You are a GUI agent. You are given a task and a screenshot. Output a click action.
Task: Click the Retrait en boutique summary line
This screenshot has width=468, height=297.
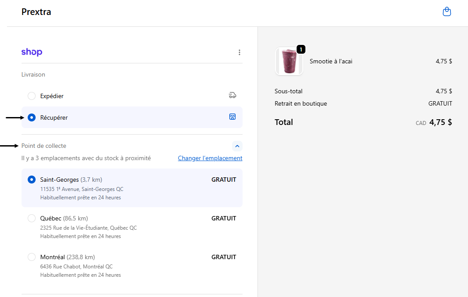pyautogui.click(x=301, y=103)
